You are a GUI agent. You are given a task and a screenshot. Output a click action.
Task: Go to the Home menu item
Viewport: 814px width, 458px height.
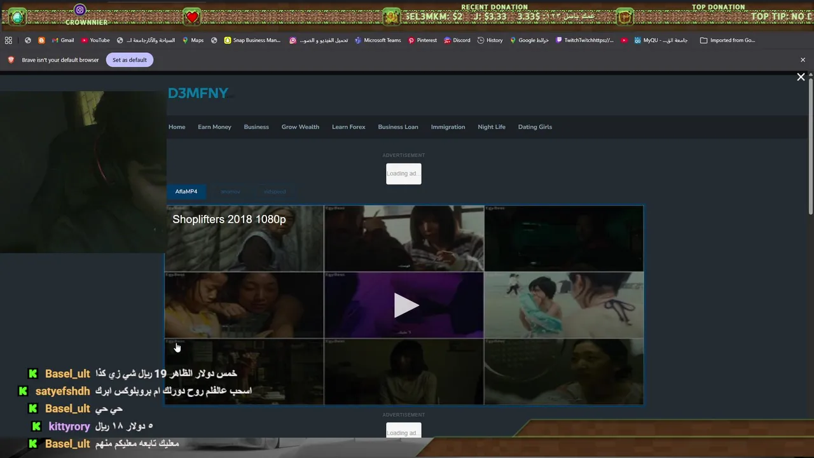click(177, 127)
